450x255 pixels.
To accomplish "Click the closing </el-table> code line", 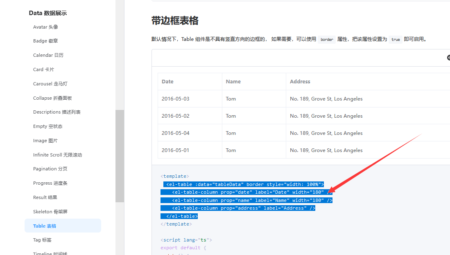I will pos(179,216).
